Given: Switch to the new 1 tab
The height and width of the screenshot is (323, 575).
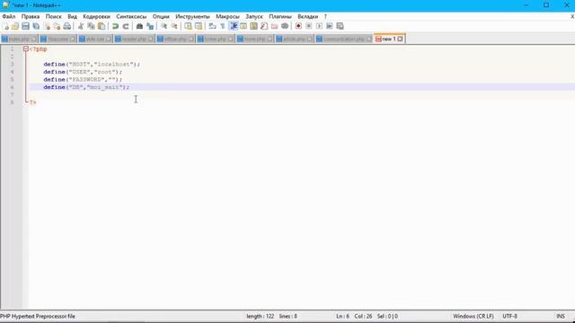Looking at the screenshot, I should click(388, 39).
